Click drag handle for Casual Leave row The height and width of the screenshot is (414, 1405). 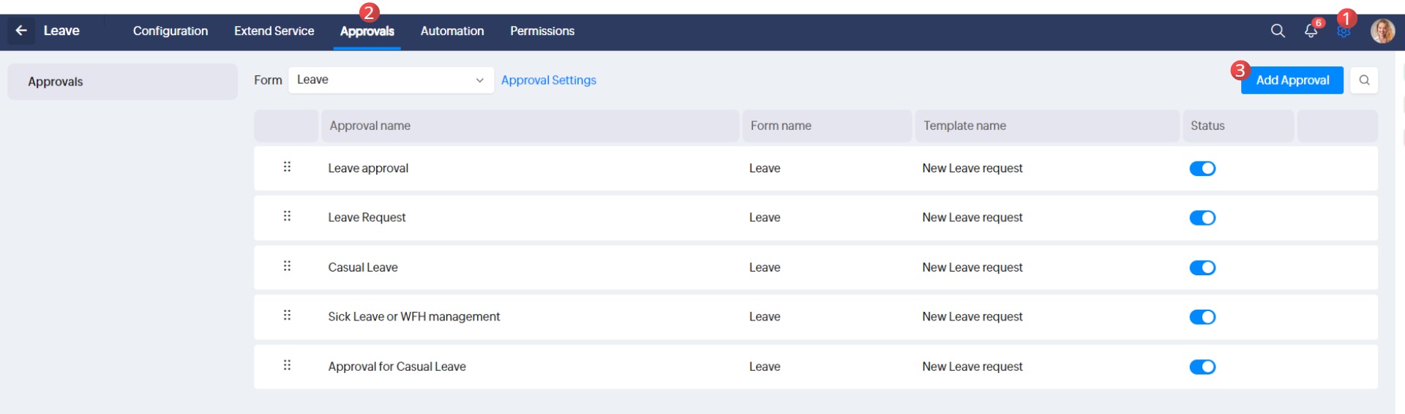pos(287,267)
